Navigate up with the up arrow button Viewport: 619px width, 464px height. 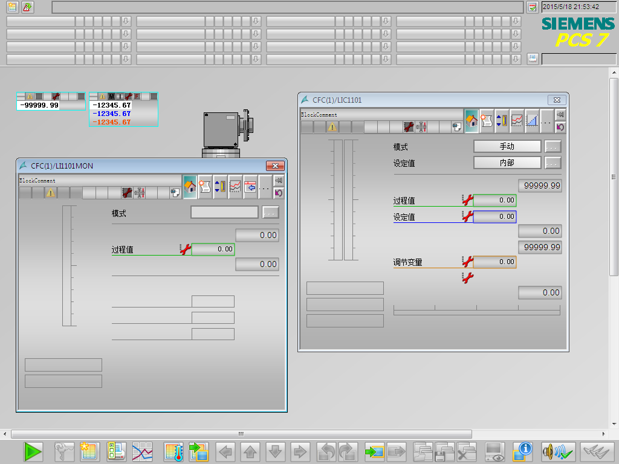[x=250, y=451]
